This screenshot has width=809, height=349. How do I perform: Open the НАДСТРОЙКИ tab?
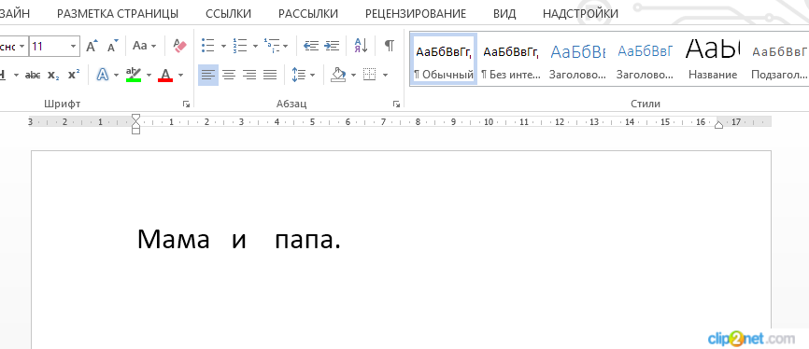580,13
